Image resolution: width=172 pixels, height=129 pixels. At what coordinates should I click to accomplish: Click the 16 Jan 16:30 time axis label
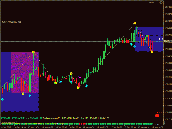[x=34, y=127]
